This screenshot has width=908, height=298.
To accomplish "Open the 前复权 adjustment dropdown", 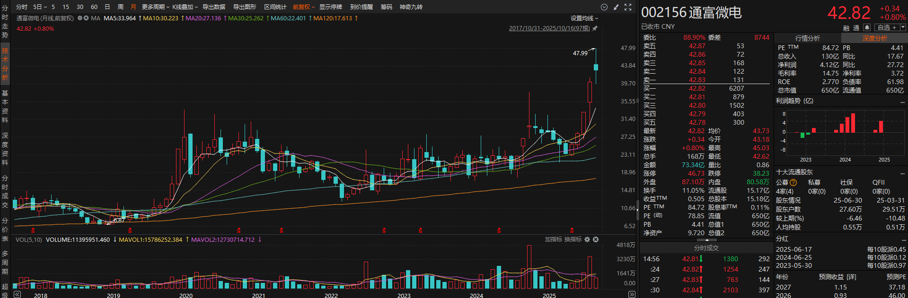I will point(303,7).
